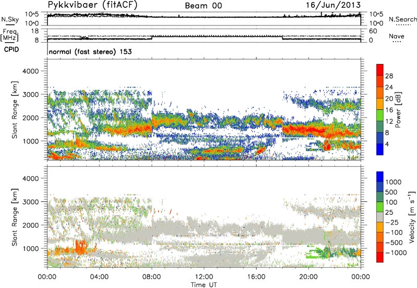
Task: Click the '4000' range tick on the power panel
Action: [30, 71]
